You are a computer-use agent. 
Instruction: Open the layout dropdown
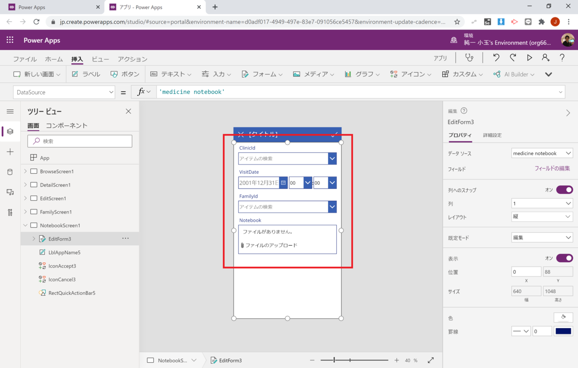tap(542, 217)
